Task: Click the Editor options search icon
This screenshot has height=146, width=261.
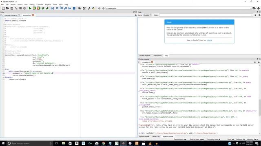Action: point(136,15)
